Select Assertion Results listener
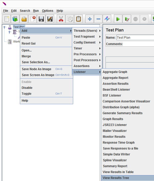The image size is (154, 181). point(127,84)
